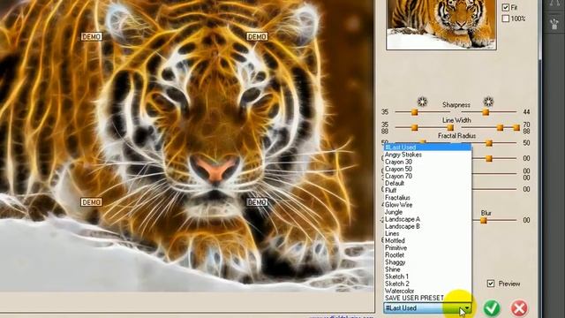
Task: Select the Crayon 50 preset
Action: [427, 169]
